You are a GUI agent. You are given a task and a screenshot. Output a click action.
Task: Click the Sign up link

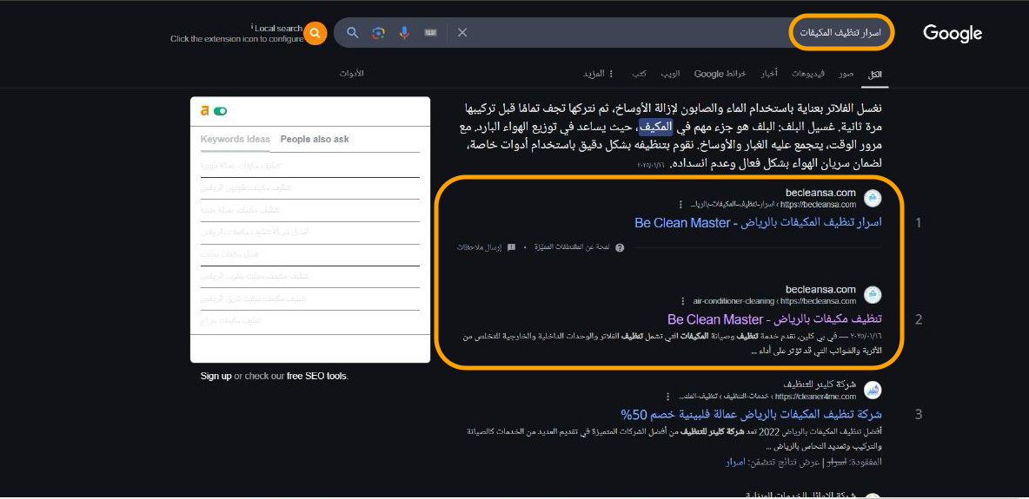[216, 377]
